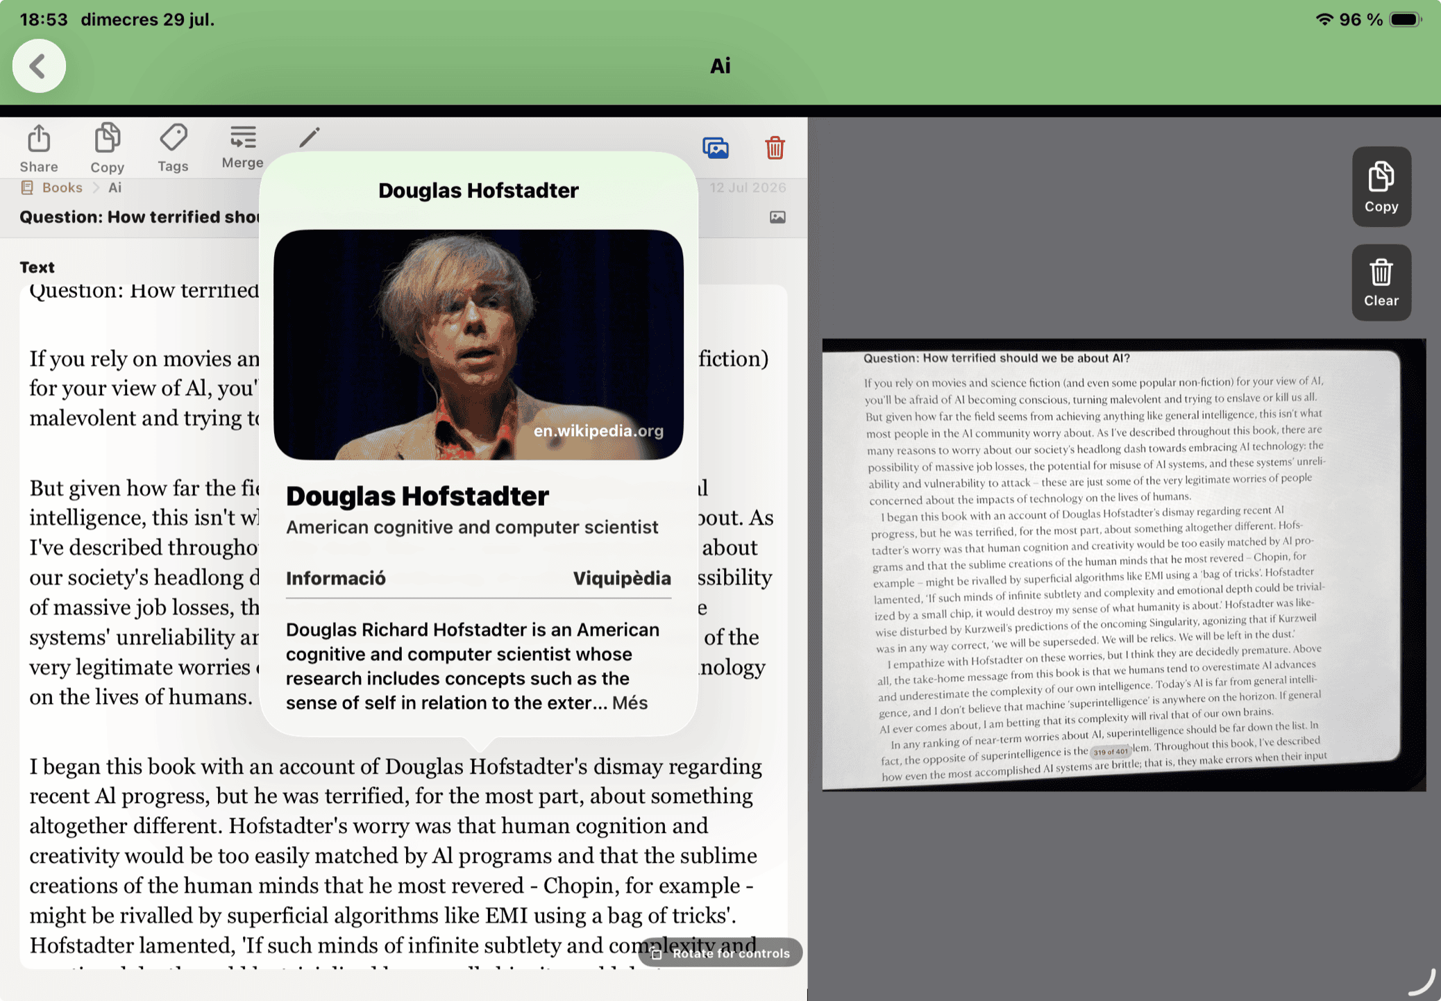Select the Informació section heading

click(x=336, y=578)
